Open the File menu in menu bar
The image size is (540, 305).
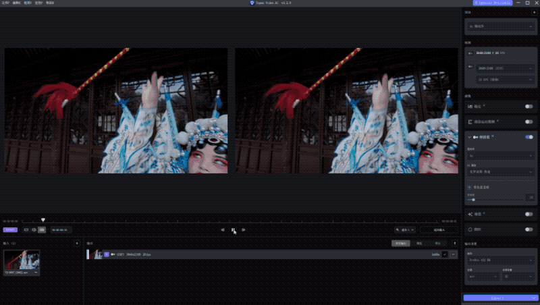point(5,3)
